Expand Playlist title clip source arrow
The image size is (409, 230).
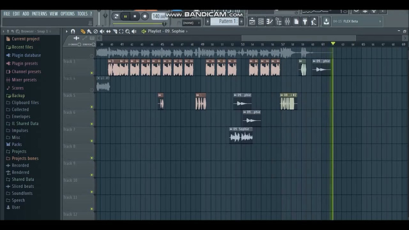[x=187, y=31]
